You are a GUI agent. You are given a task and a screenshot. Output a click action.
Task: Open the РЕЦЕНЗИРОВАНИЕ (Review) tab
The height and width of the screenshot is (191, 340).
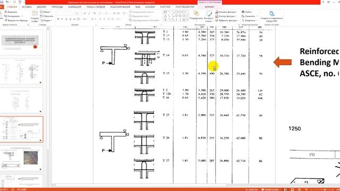[x=120, y=7]
